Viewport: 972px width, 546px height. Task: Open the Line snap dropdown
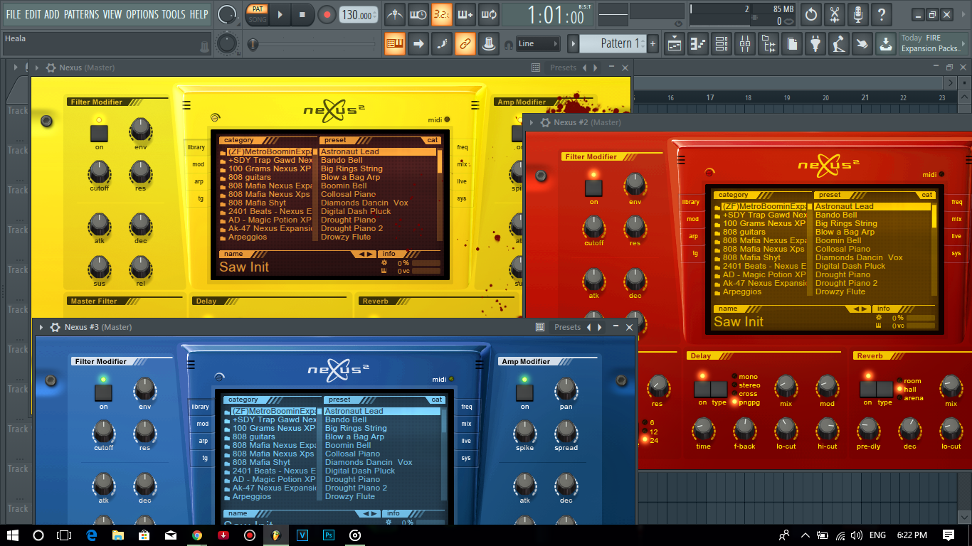538,43
